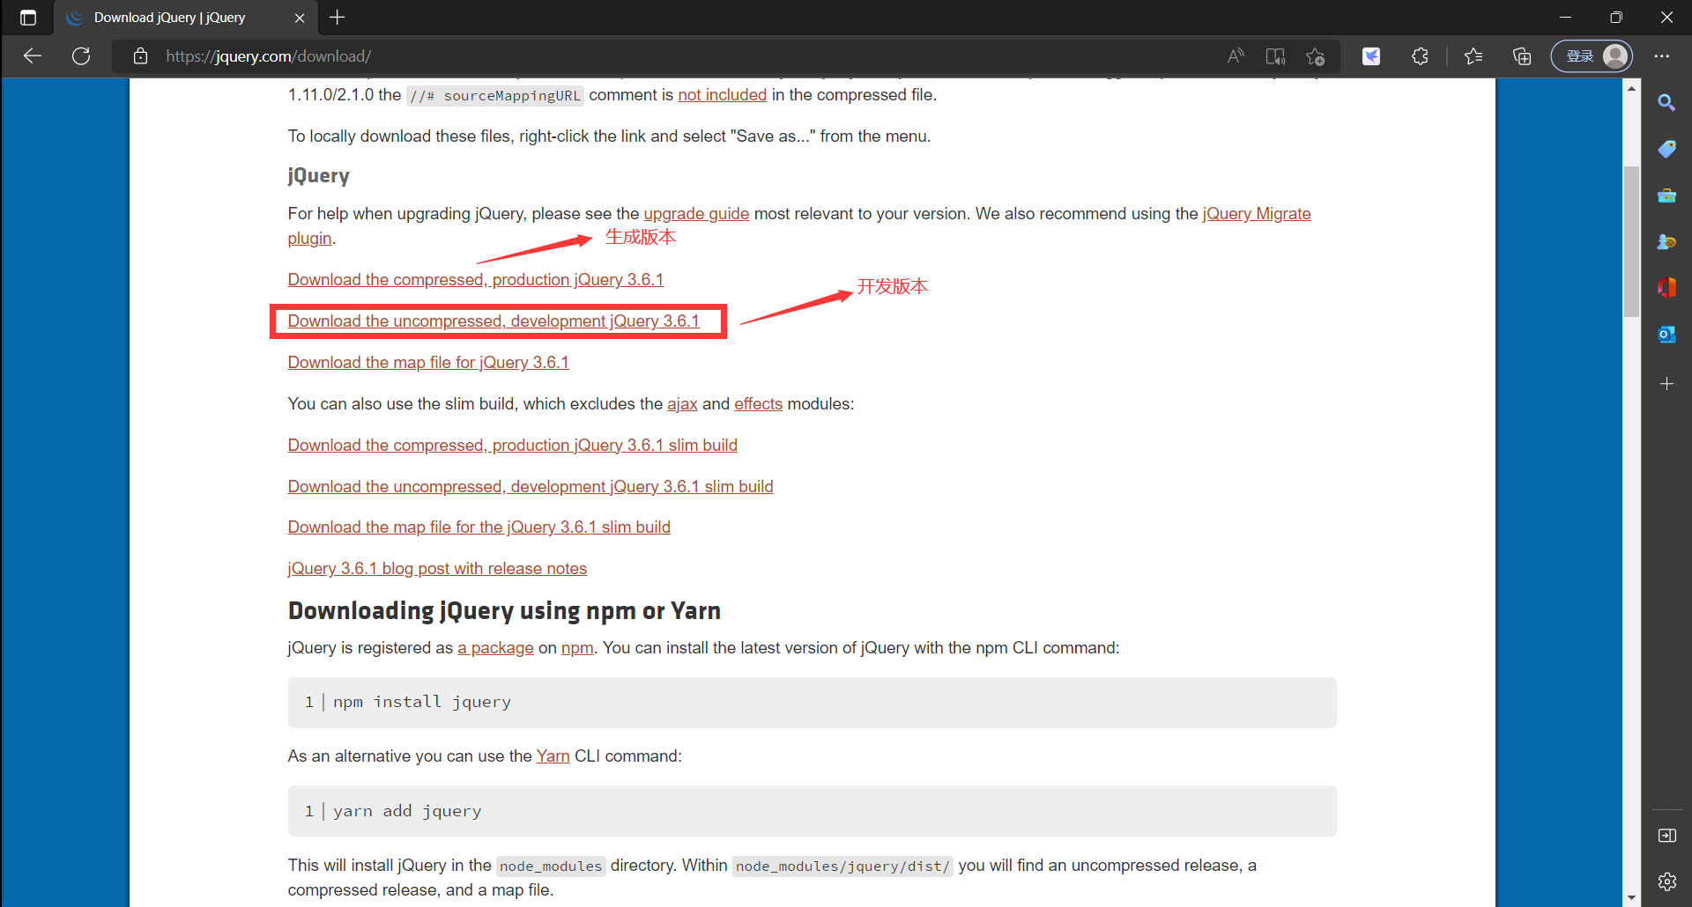Open the Yarn link
The height and width of the screenshot is (907, 1692).
[553, 756]
